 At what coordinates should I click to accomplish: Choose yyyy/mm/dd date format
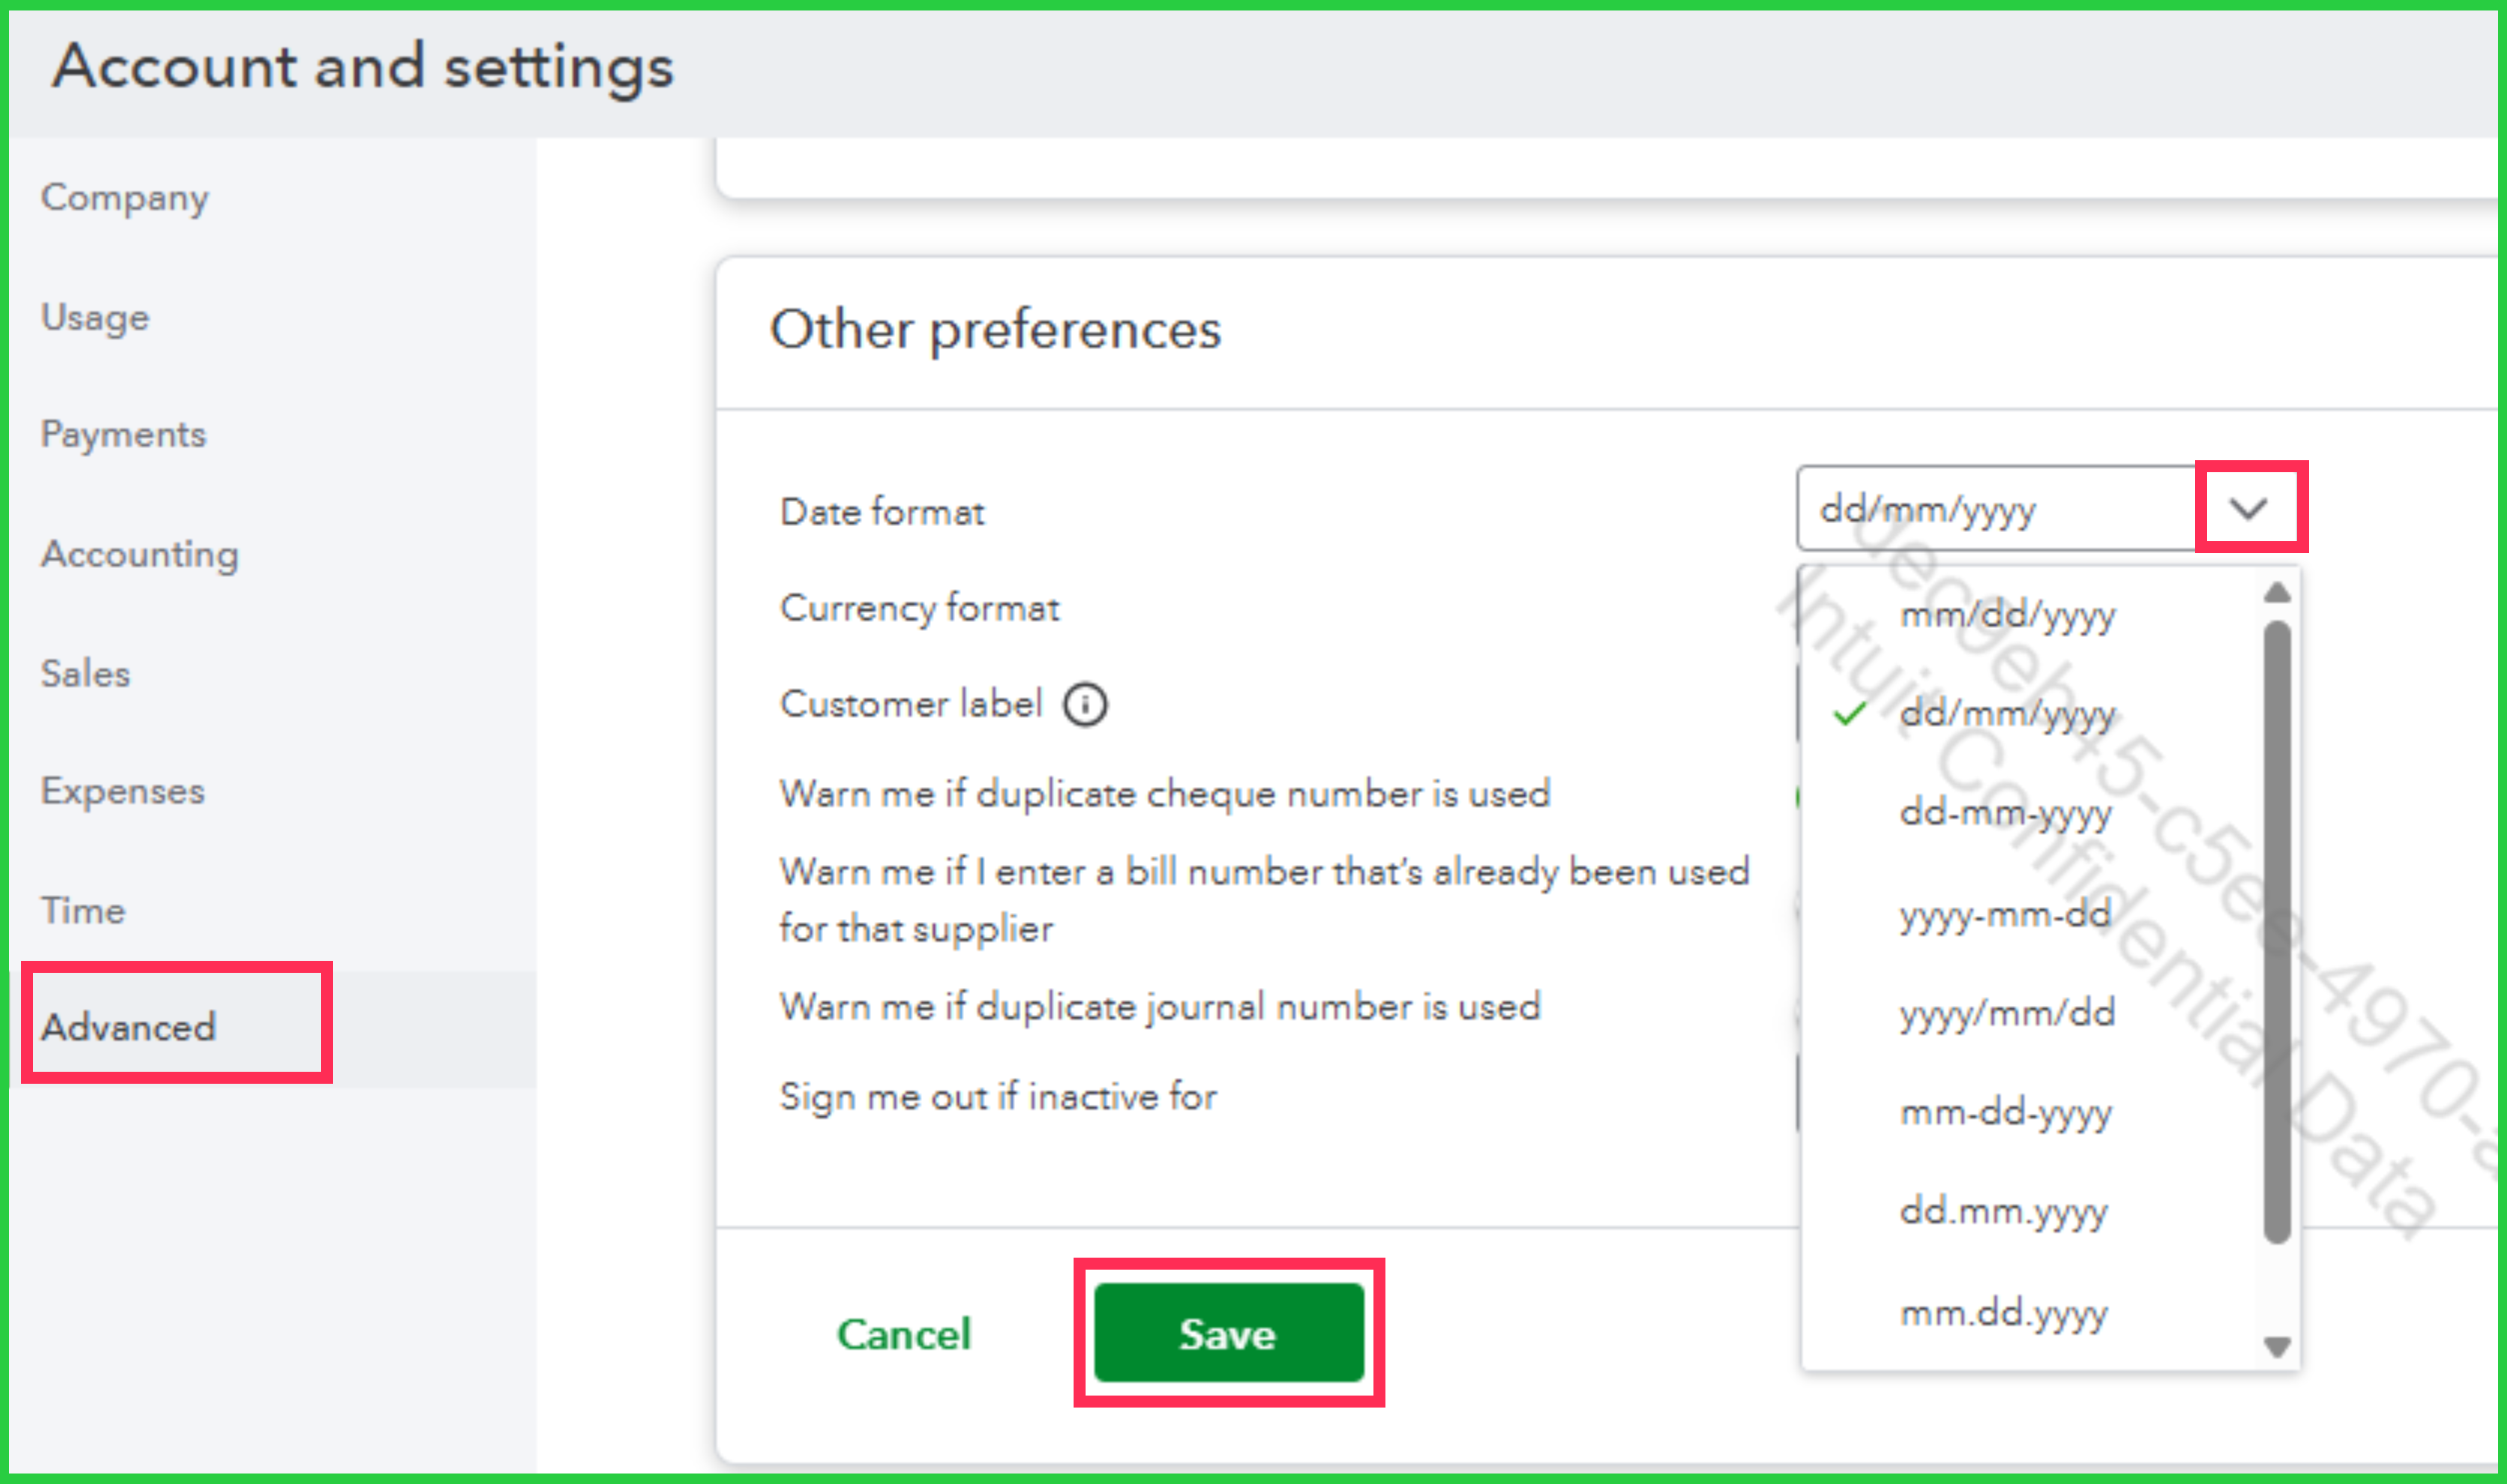2007,1013
